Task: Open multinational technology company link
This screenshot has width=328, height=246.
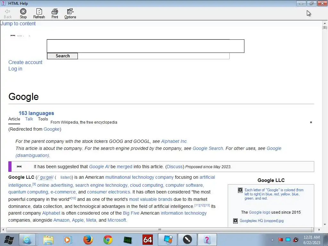Action: (x=139, y=177)
